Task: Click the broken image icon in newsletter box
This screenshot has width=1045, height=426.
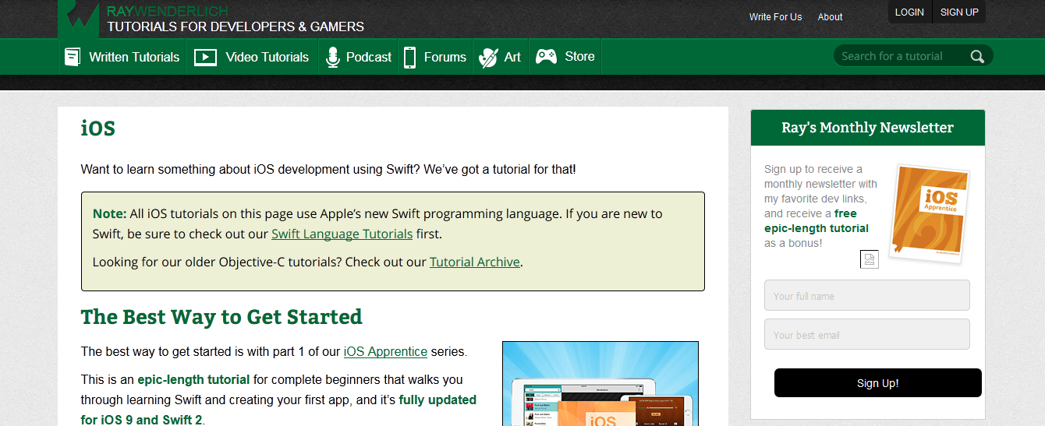Action: click(870, 259)
